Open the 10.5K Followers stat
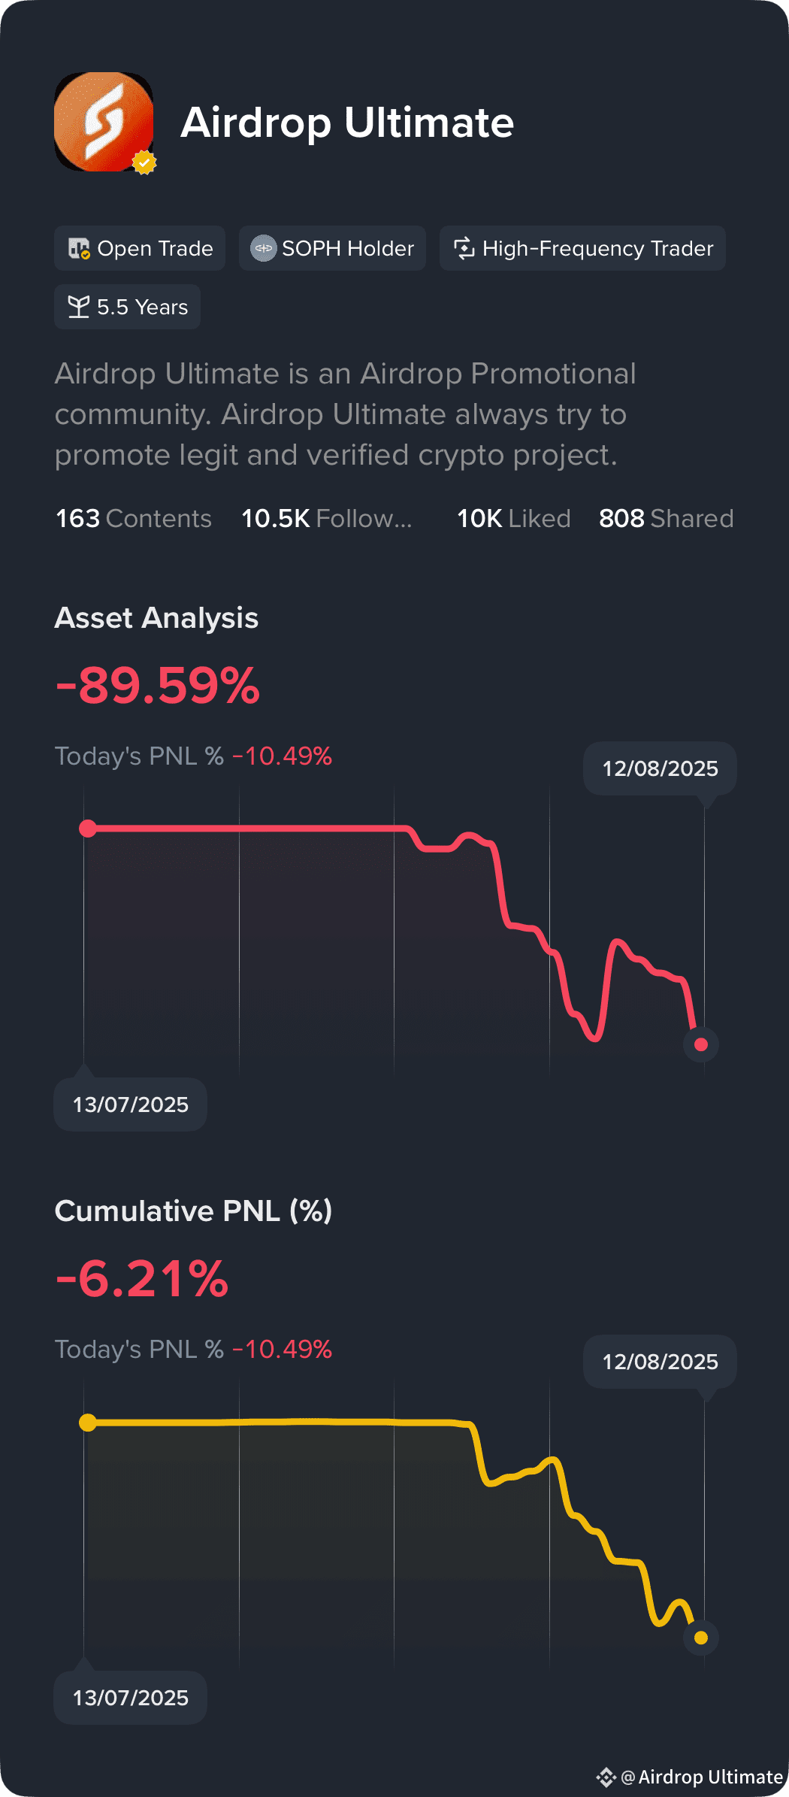This screenshot has height=1797, width=789. click(x=327, y=519)
